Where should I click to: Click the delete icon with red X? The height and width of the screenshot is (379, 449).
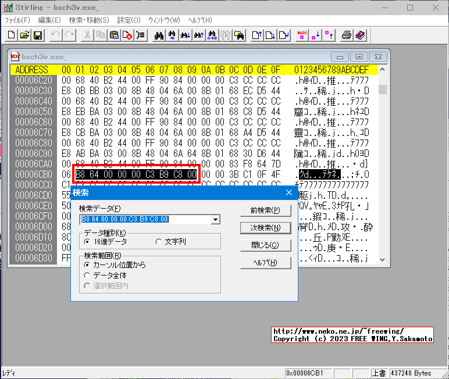(127, 35)
